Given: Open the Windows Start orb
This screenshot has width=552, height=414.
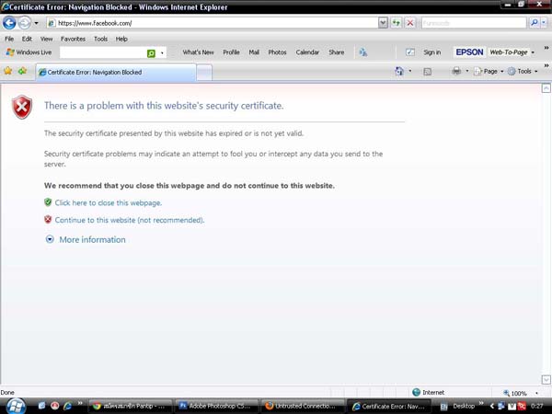Looking at the screenshot, I should coord(16,407).
